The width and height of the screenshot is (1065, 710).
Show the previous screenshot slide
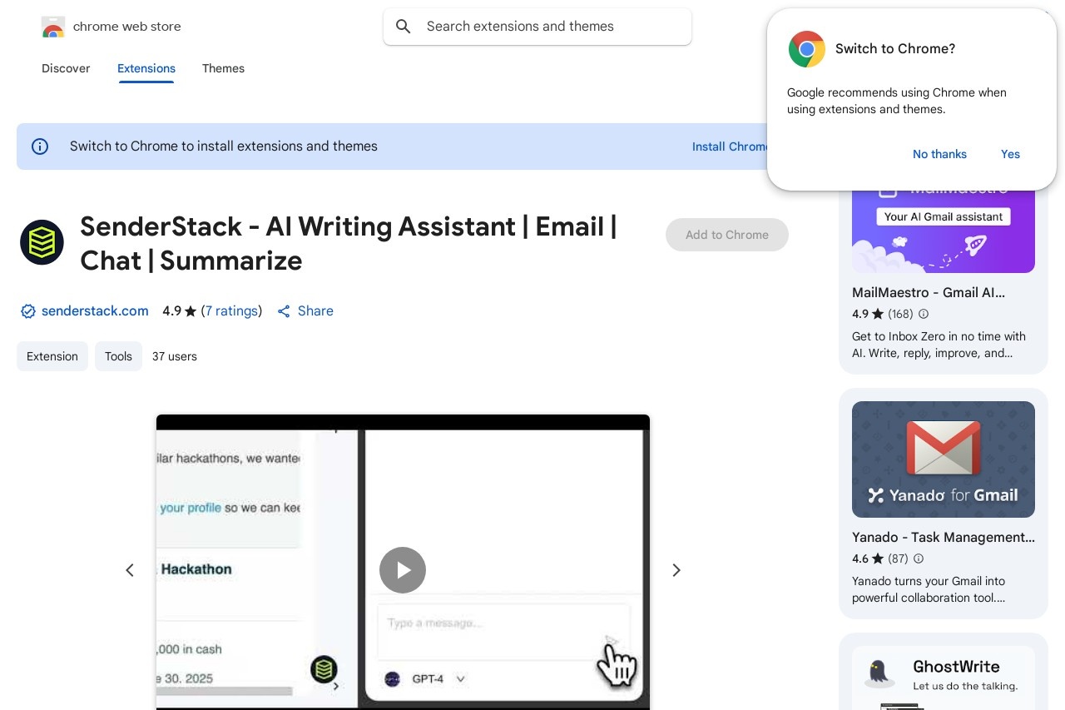[130, 570]
